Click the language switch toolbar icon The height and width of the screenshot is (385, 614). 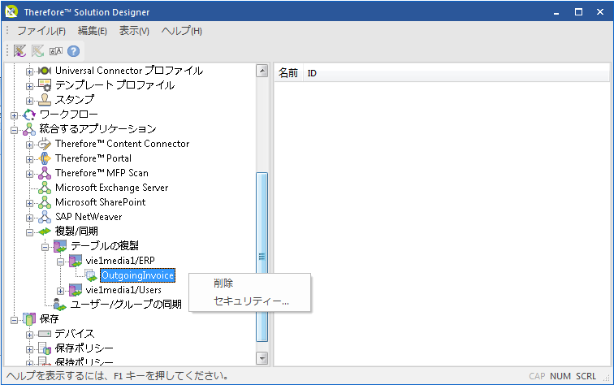pos(55,51)
